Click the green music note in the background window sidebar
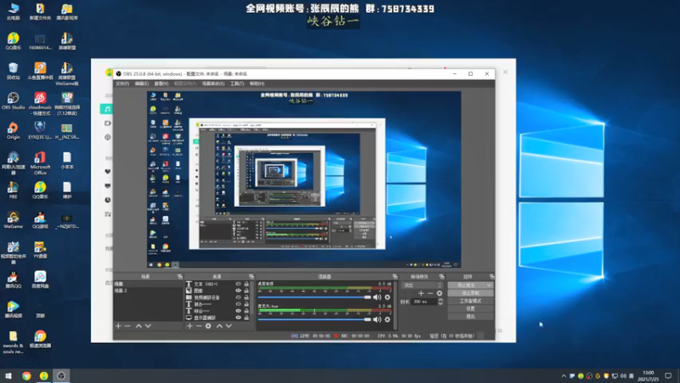The width and height of the screenshot is (680, 383). [107, 109]
